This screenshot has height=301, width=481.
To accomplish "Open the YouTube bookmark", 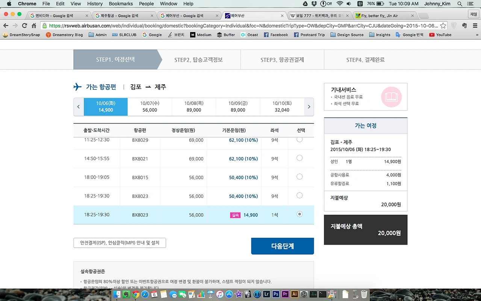I will pos(440,35).
